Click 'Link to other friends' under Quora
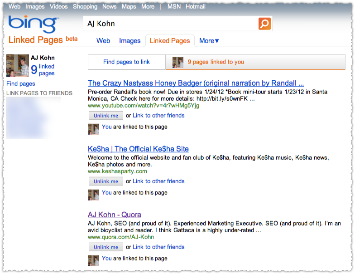The width and height of the screenshot is (355, 274). tap(158, 247)
